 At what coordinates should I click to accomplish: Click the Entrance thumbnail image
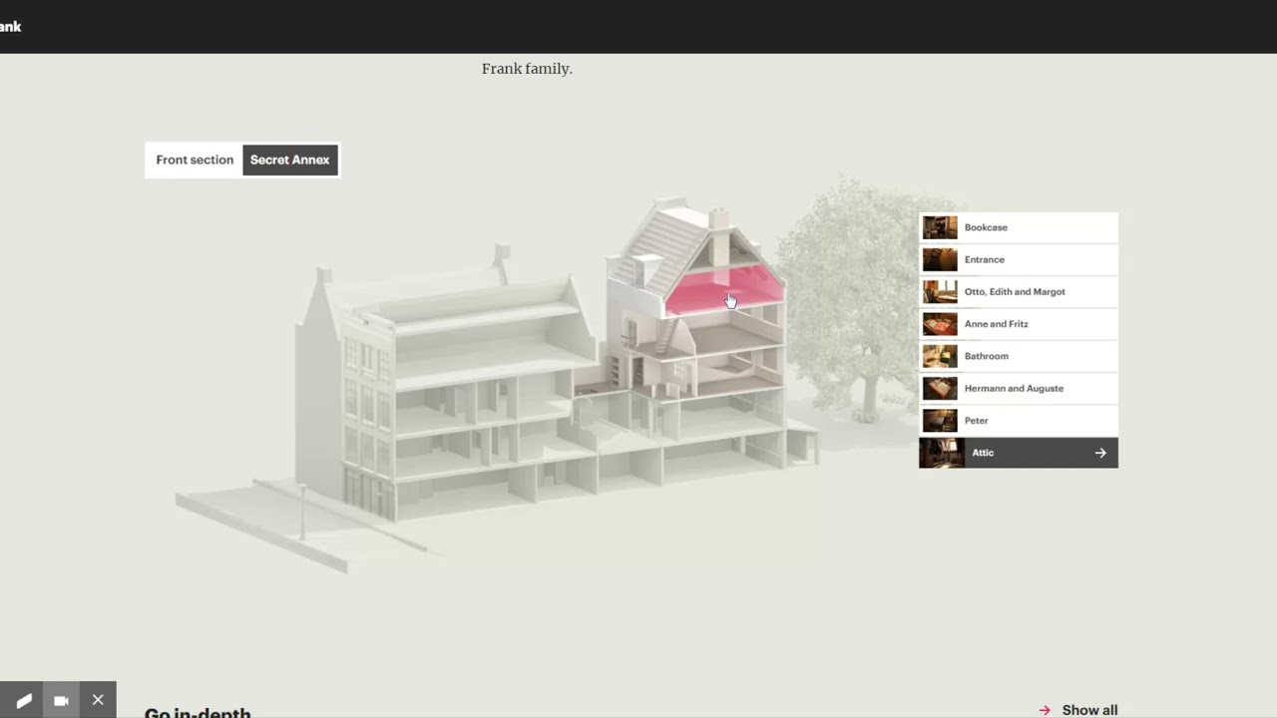940,259
